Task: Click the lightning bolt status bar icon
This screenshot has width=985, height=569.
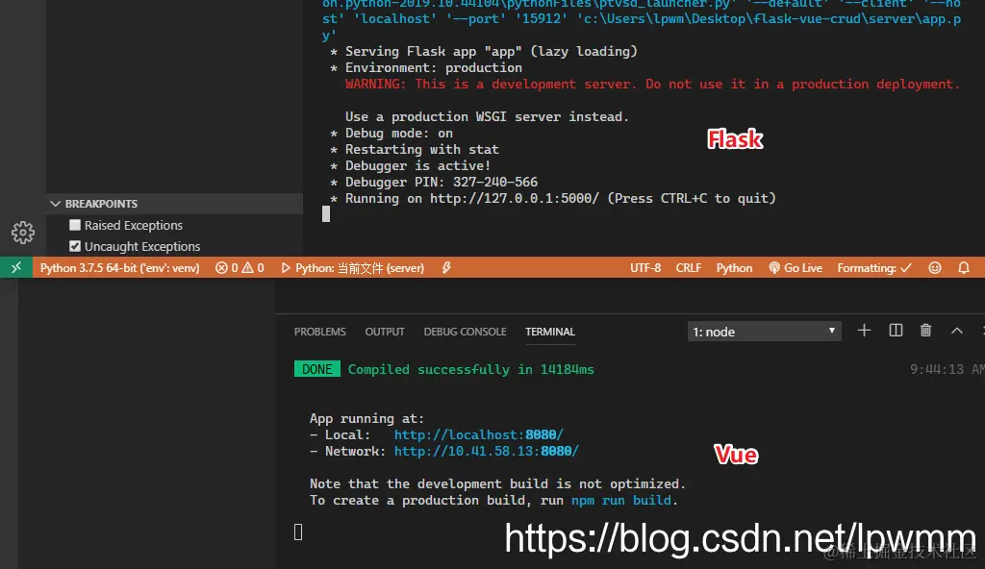Action: click(x=446, y=267)
